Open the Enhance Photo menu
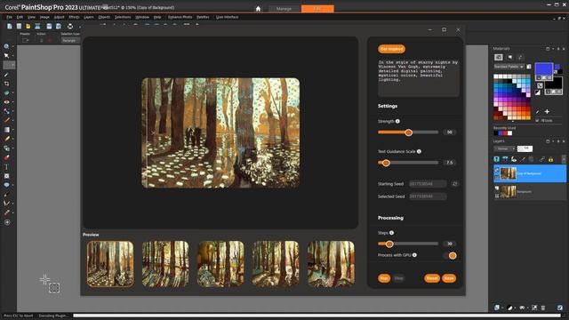 [180, 17]
